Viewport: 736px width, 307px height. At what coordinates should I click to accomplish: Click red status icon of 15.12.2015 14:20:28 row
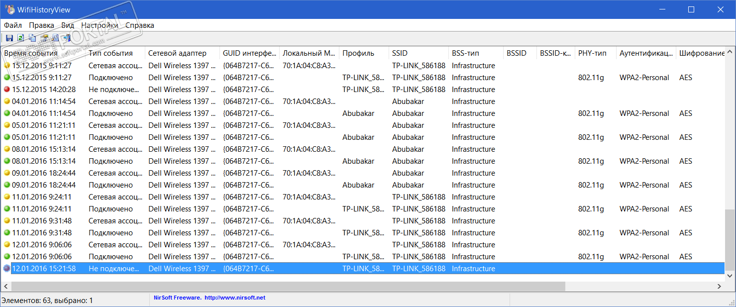click(7, 90)
